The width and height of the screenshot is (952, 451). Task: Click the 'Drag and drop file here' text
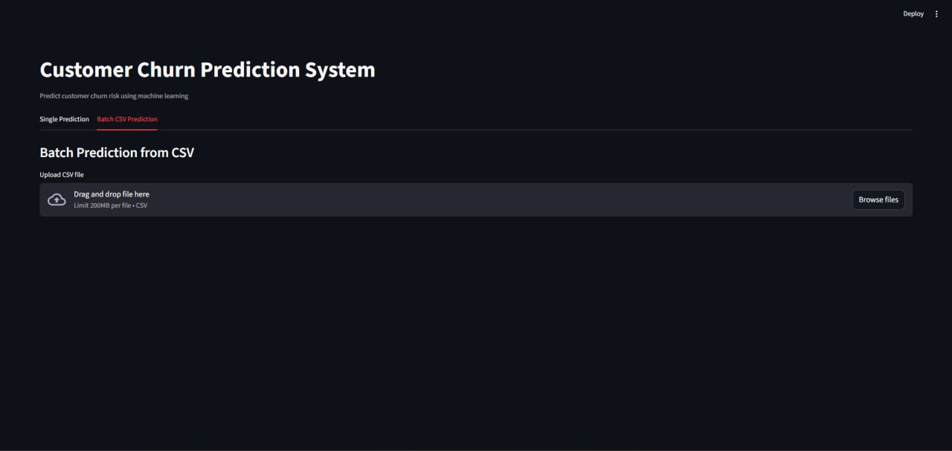click(112, 194)
